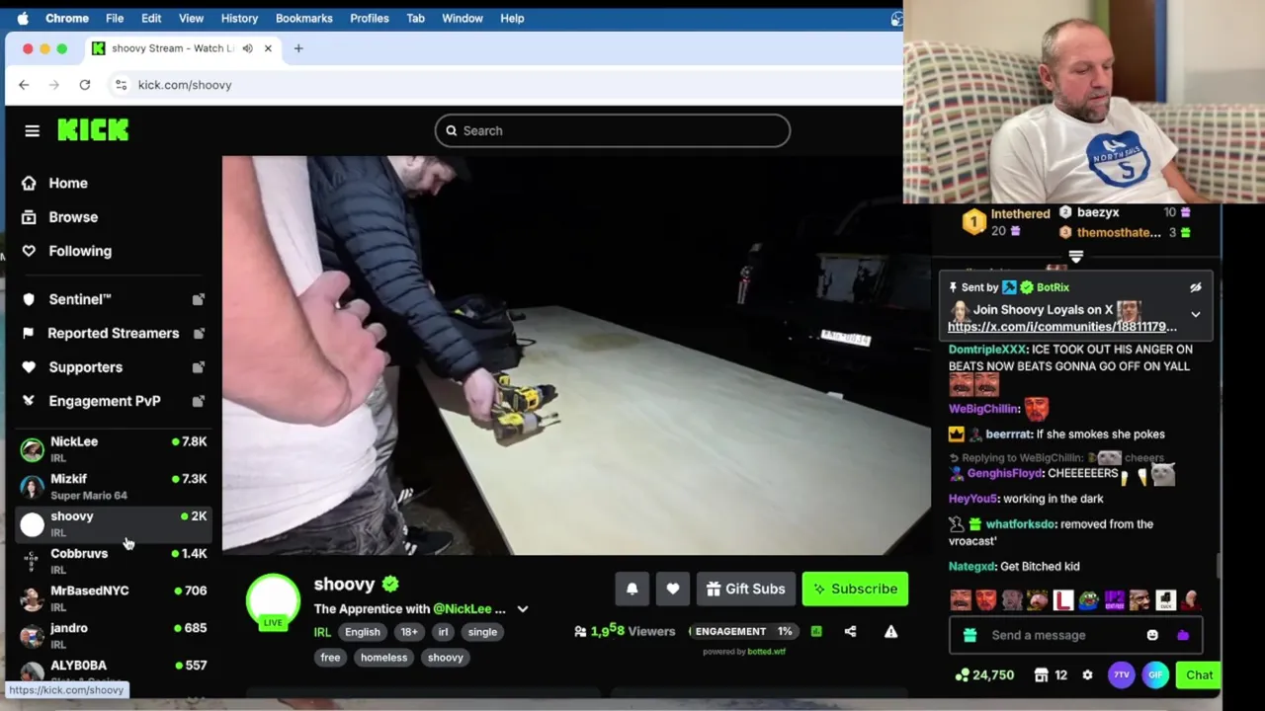Click the GIF round button
Viewport: 1265px width, 711px height.
1155,675
